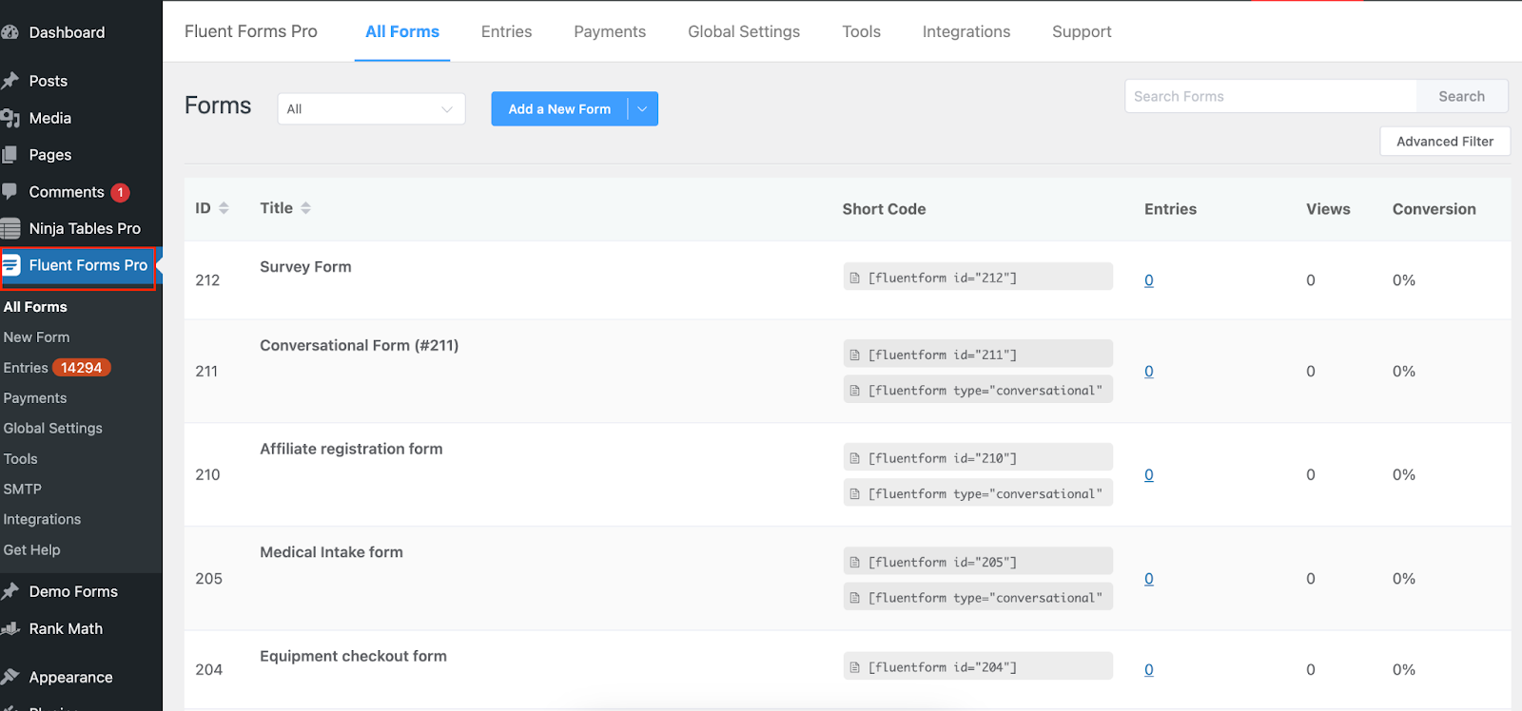Open the Survey Form title
The image size is (1522, 711).
click(305, 267)
